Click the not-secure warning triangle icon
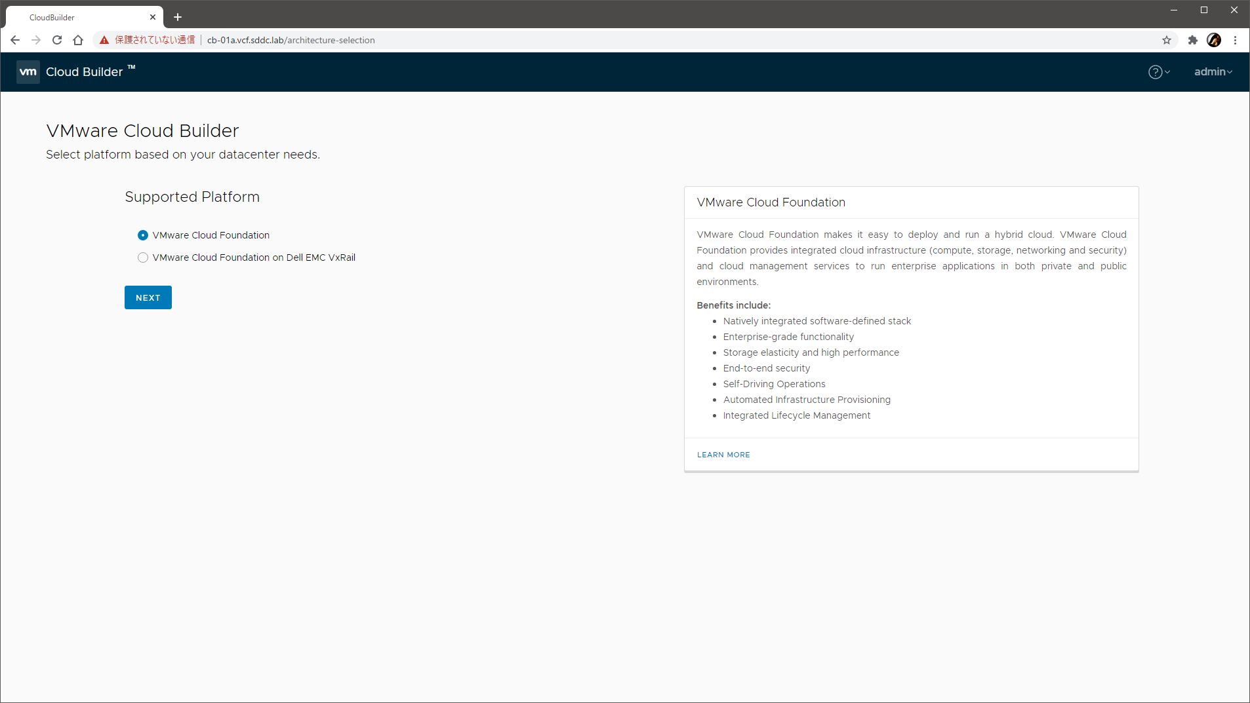This screenshot has width=1250, height=703. pos(104,40)
